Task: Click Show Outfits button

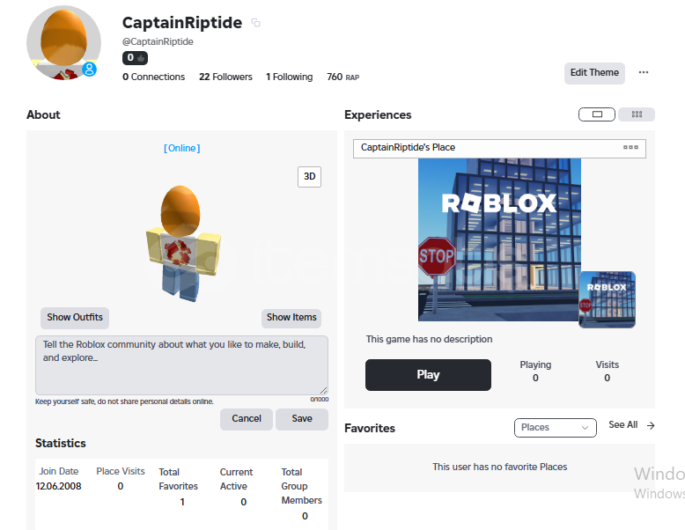Action: click(75, 318)
